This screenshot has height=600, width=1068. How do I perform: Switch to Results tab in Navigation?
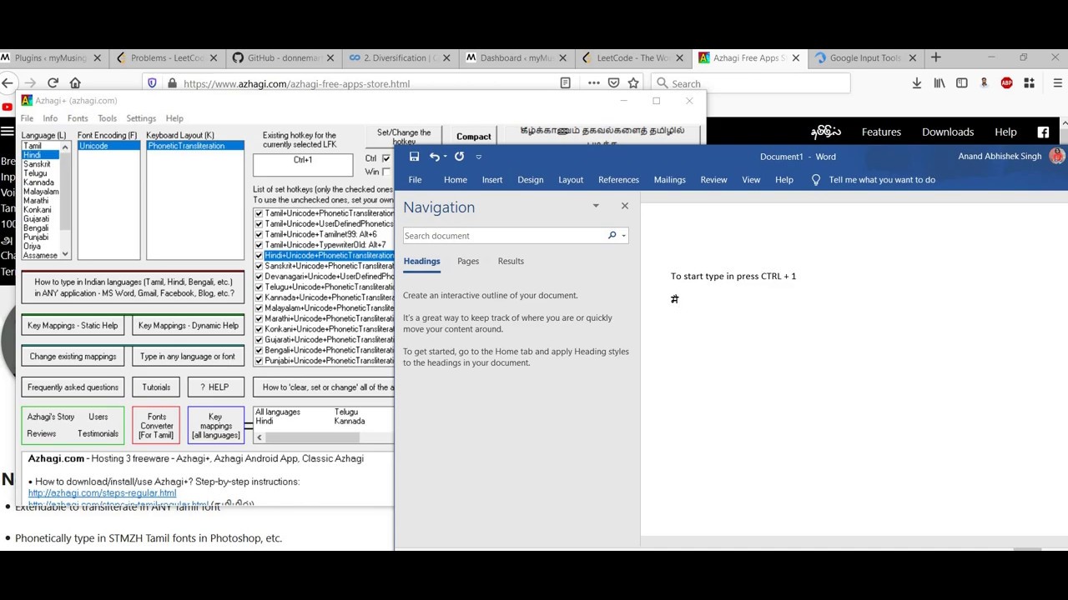(x=511, y=261)
